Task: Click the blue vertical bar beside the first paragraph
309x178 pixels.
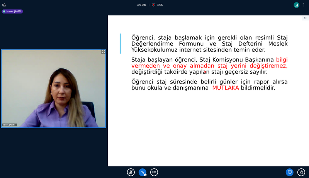Action: tap(121, 43)
